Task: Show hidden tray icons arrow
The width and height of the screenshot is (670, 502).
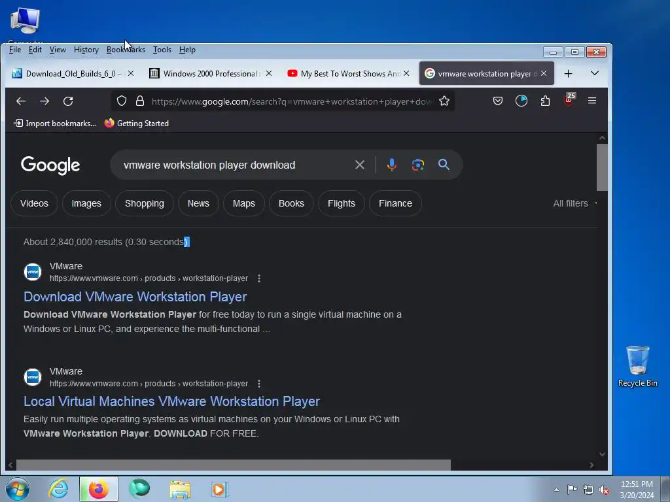Action: click(556, 490)
